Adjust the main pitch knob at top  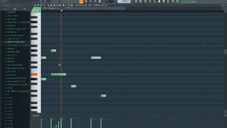(x=49, y=1)
